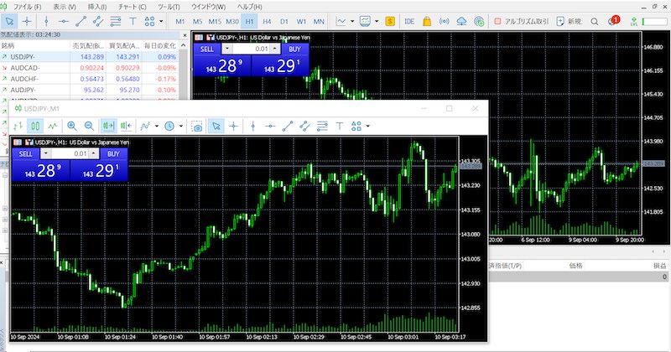Open the チャート (C) menu
This screenshot has height=352, width=671.
point(133,7)
